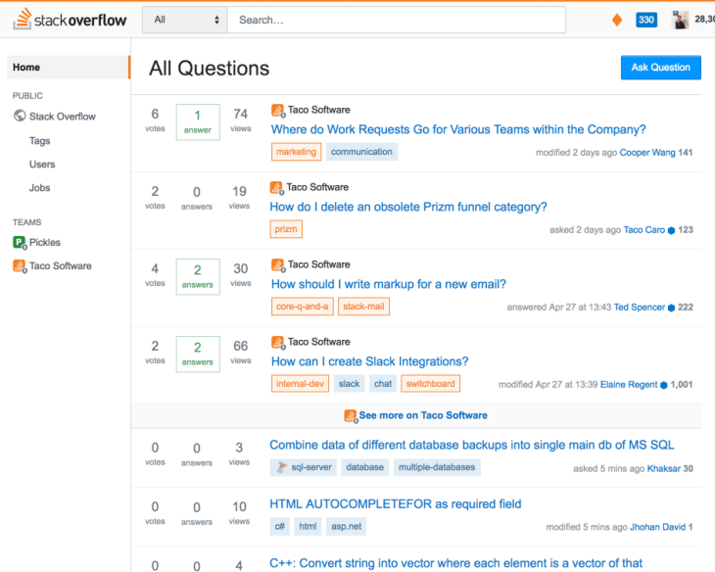Image resolution: width=715 pixels, height=572 pixels.
Task: Open Pickles team icon in sidebar
Action: click(20, 242)
